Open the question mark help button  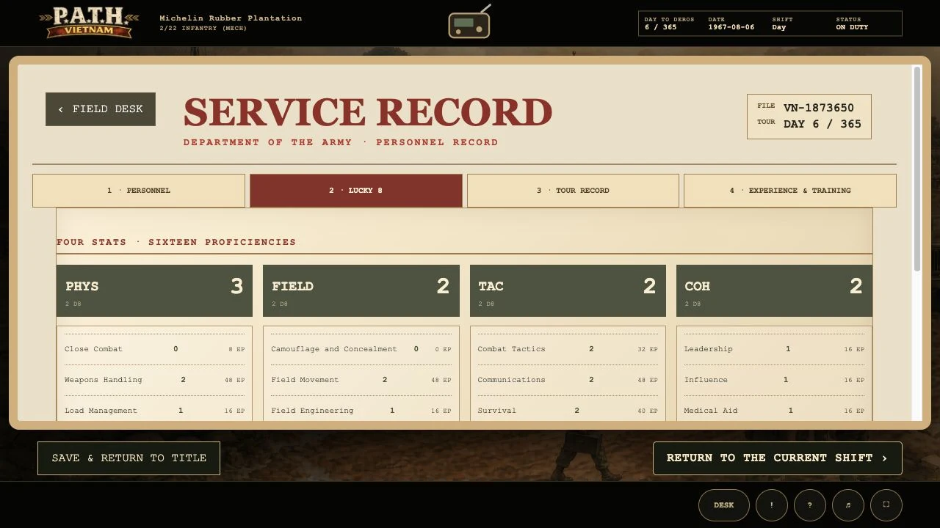tap(809, 505)
